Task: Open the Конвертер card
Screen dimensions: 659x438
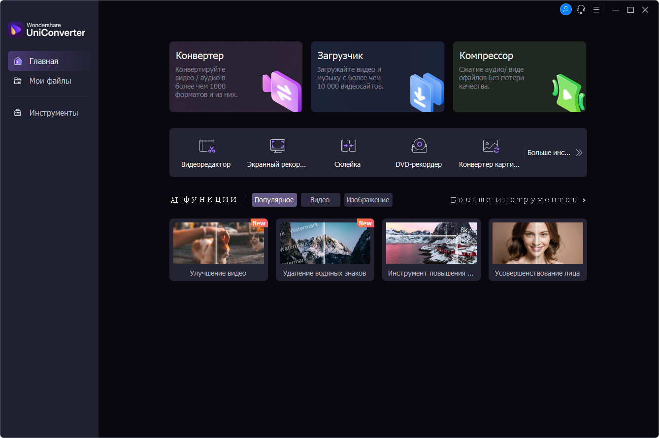Action: tap(236, 77)
